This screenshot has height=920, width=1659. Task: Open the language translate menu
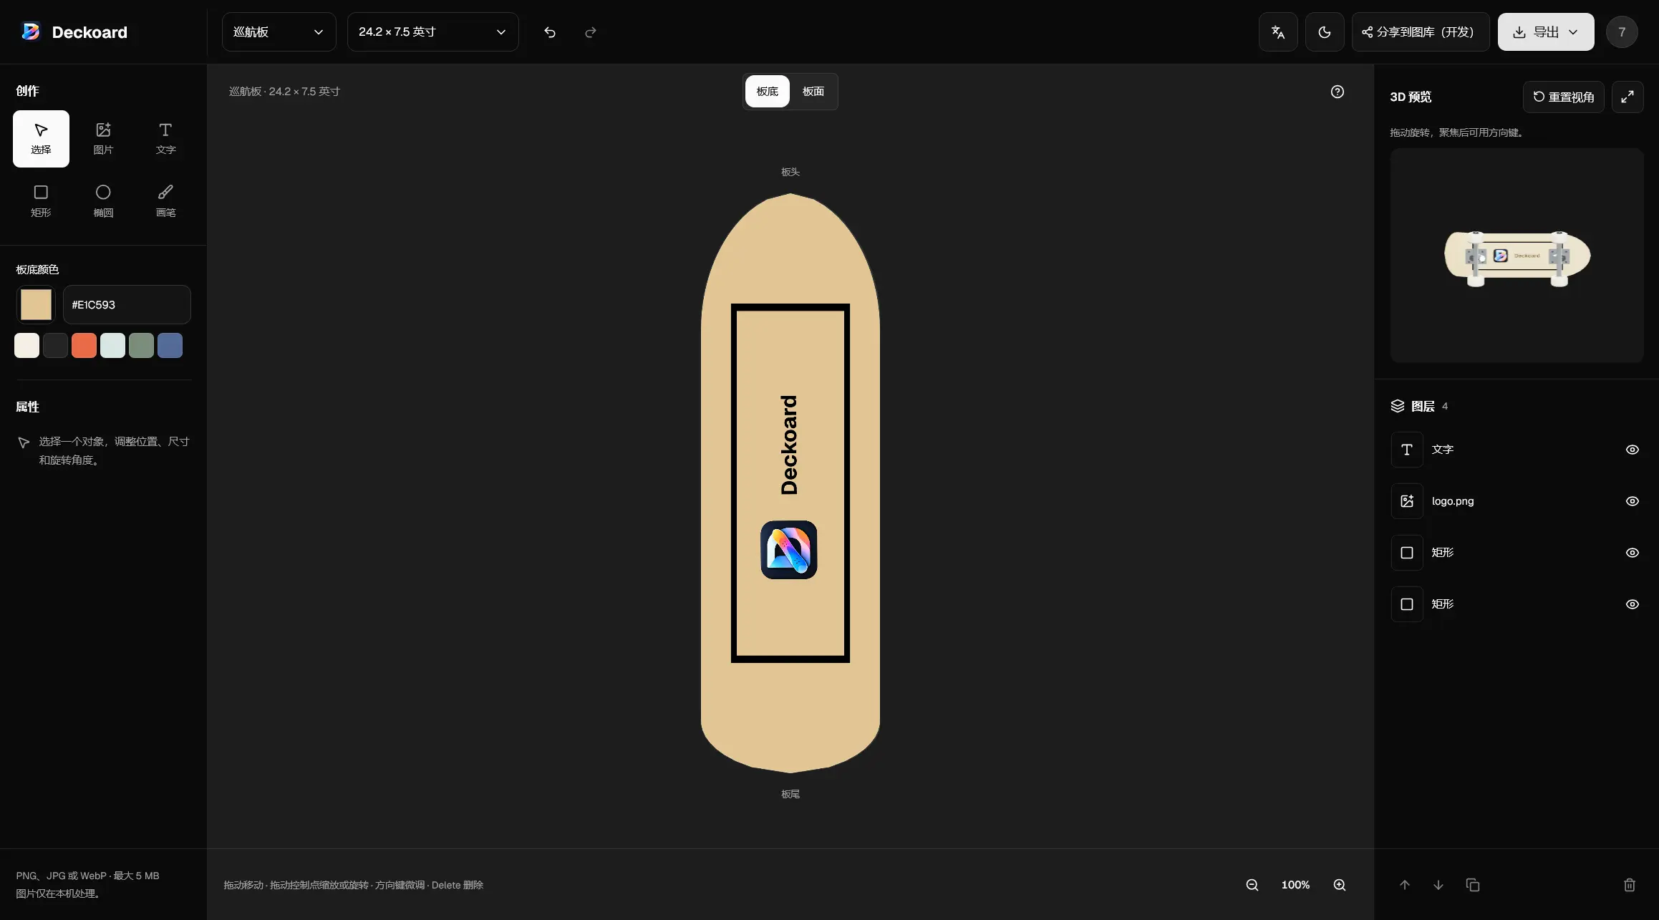[1278, 32]
